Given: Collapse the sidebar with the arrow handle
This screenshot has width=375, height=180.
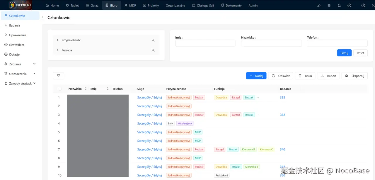Looking at the screenshot, I should point(42,17).
